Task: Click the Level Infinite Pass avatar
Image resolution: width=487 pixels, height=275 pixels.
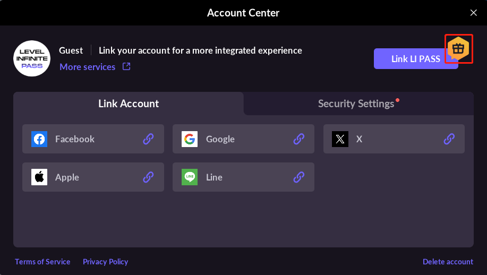Action: 32,58
